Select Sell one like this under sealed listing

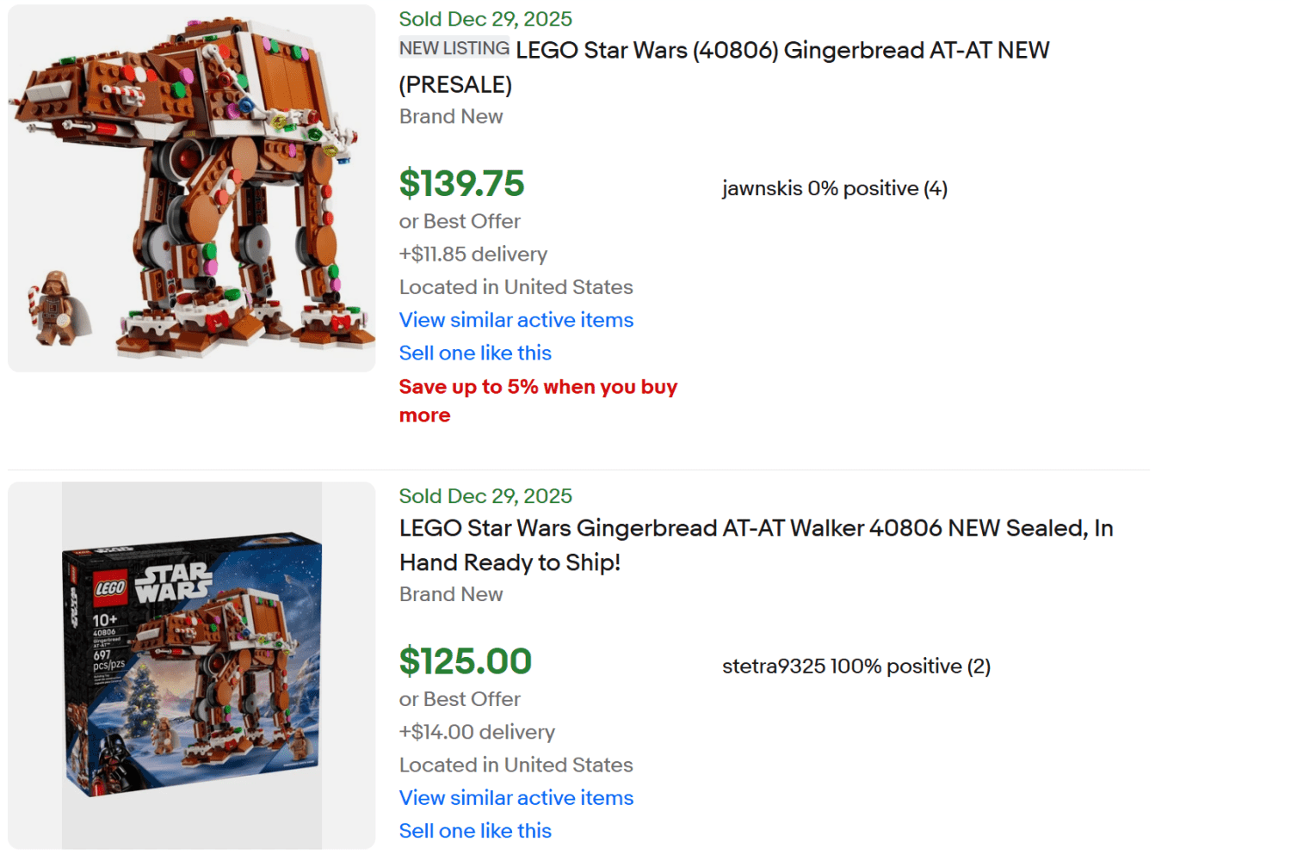475,831
